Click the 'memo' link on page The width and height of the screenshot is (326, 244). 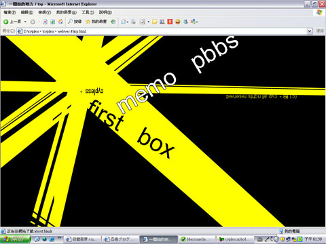146,92
